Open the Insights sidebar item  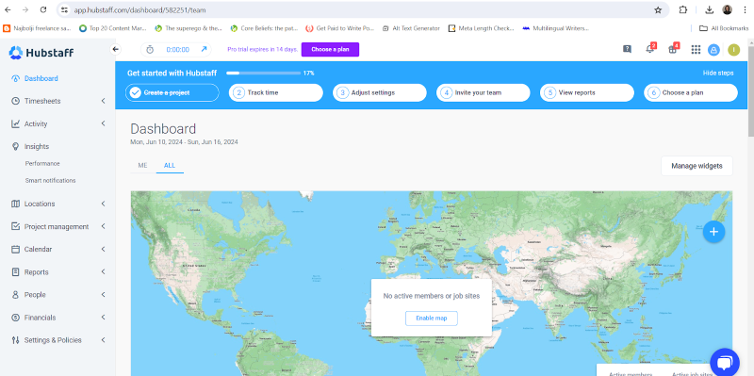[37, 147]
